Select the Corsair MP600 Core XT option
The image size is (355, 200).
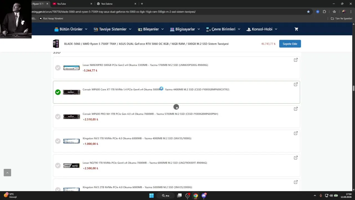(x=58, y=92)
